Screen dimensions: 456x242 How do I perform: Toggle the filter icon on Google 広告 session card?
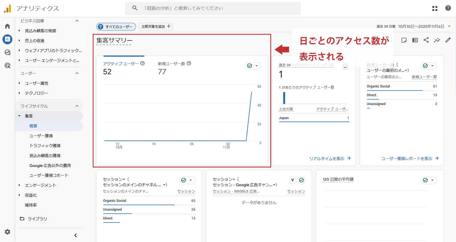coord(293,180)
